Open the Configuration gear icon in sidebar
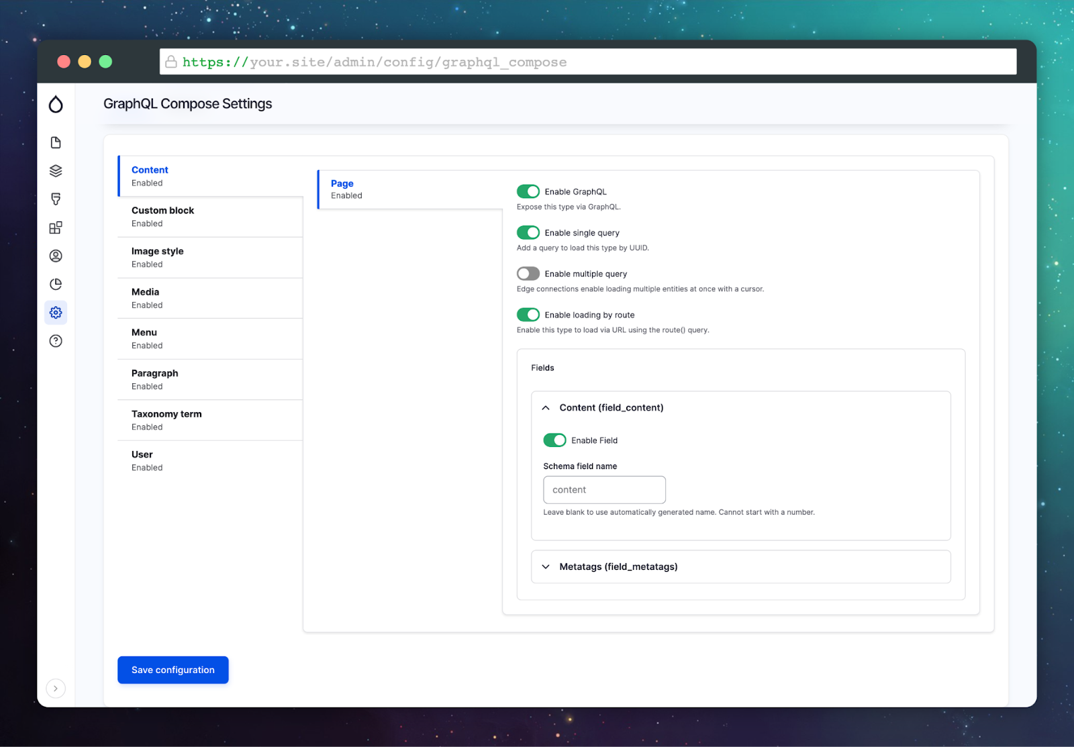 coord(56,313)
